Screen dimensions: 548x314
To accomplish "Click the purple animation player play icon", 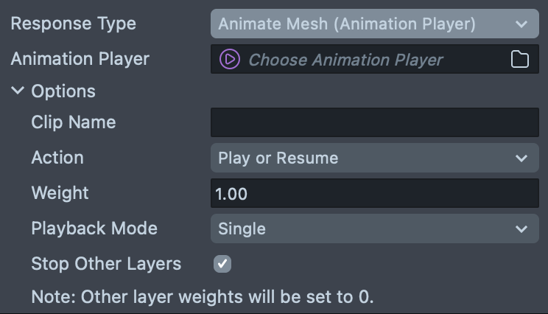I will (x=229, y=59).
